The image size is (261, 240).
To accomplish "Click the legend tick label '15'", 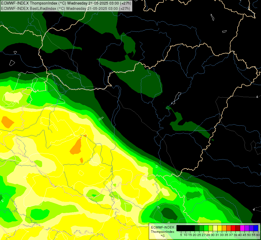I will click(x=190, y=235).
